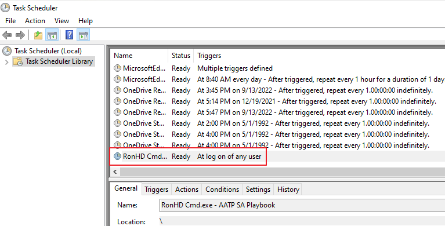Image resolution: width=445 pixels, height=226 pixels.
Task: Switch to the Actions tab
Action: coord(187,189)
